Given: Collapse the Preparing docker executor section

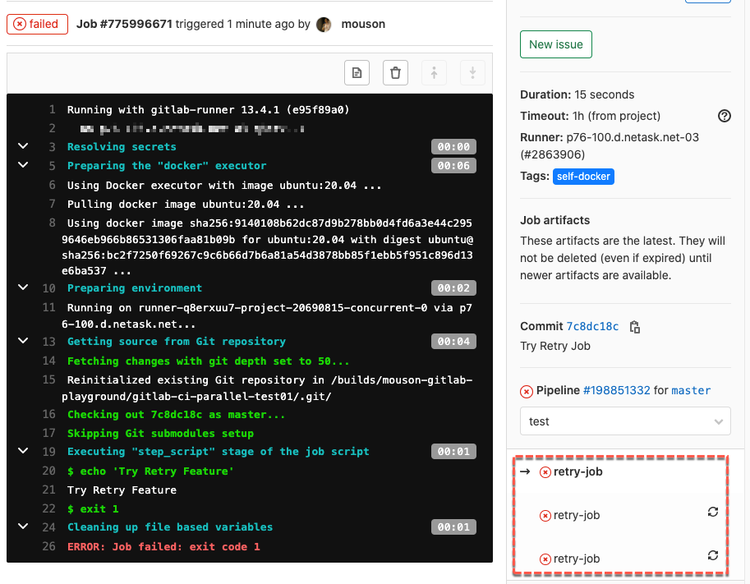Looking at the screenshot, I should coord(23,165).
